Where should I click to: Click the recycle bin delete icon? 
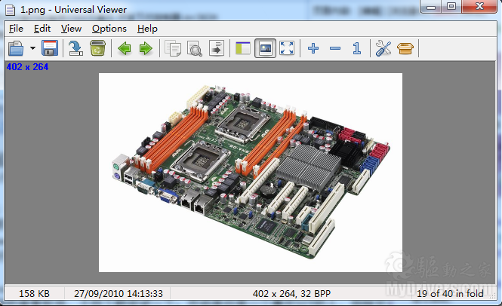(x=97, y=49)
